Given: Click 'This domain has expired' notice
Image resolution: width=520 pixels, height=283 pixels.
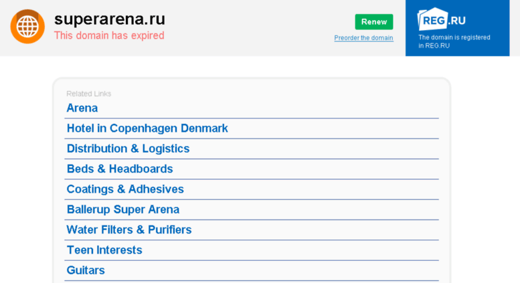Looking at the screenshot, I should (x=109, y=35).
